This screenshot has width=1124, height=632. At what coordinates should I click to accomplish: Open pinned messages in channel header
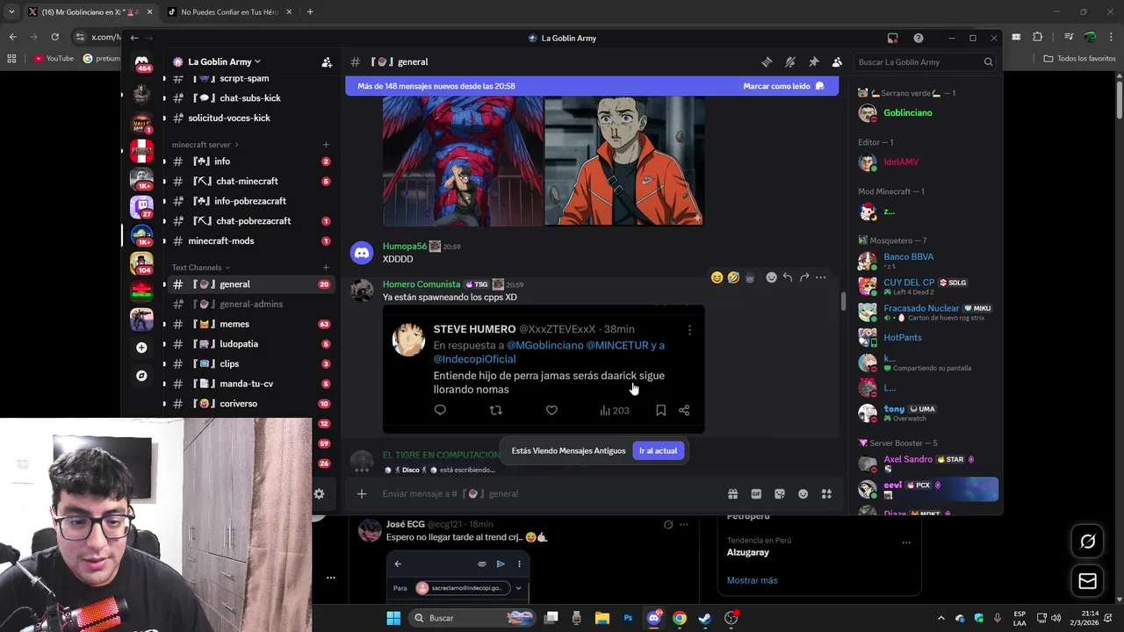813,62
